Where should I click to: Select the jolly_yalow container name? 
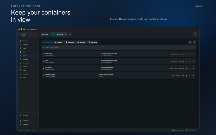tap(49, 53)
